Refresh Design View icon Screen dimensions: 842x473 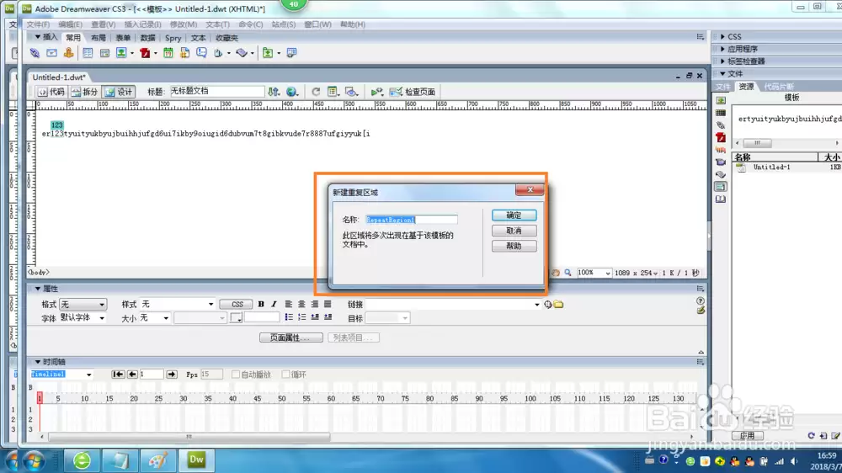pos(316,92)
